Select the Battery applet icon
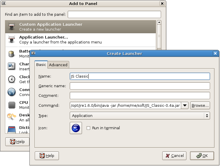The height and width of the screenshot is (166, 220). 12,53
